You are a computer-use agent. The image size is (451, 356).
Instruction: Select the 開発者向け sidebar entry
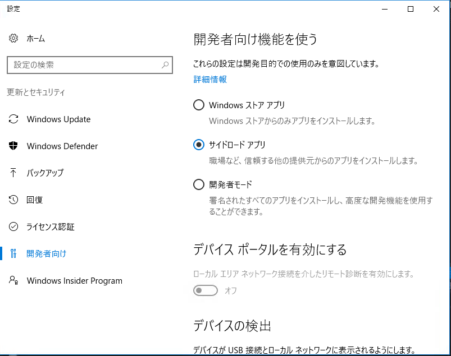(x=42, y=253)
